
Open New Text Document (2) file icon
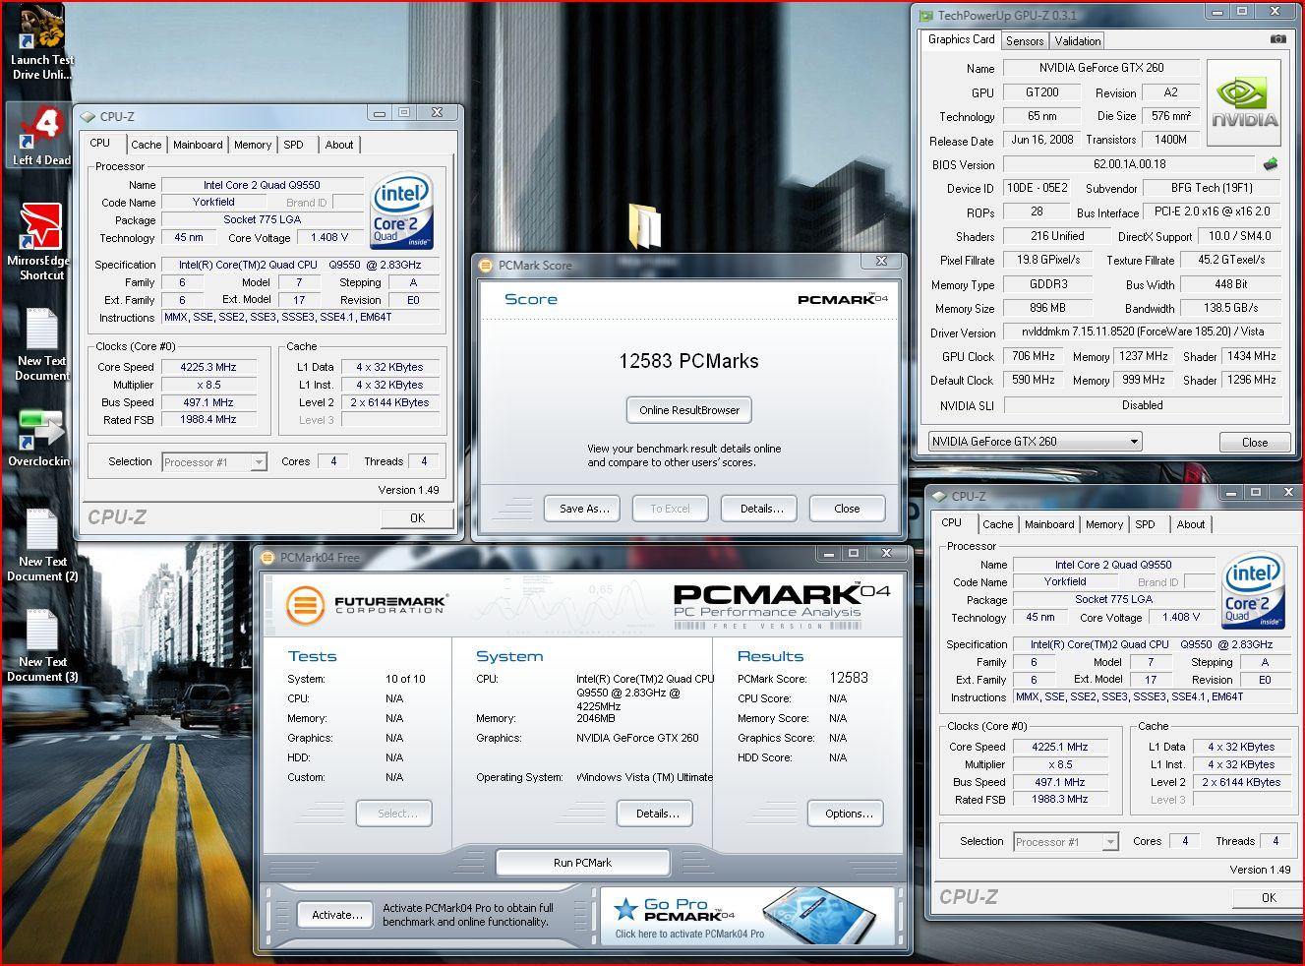point(41,546)
